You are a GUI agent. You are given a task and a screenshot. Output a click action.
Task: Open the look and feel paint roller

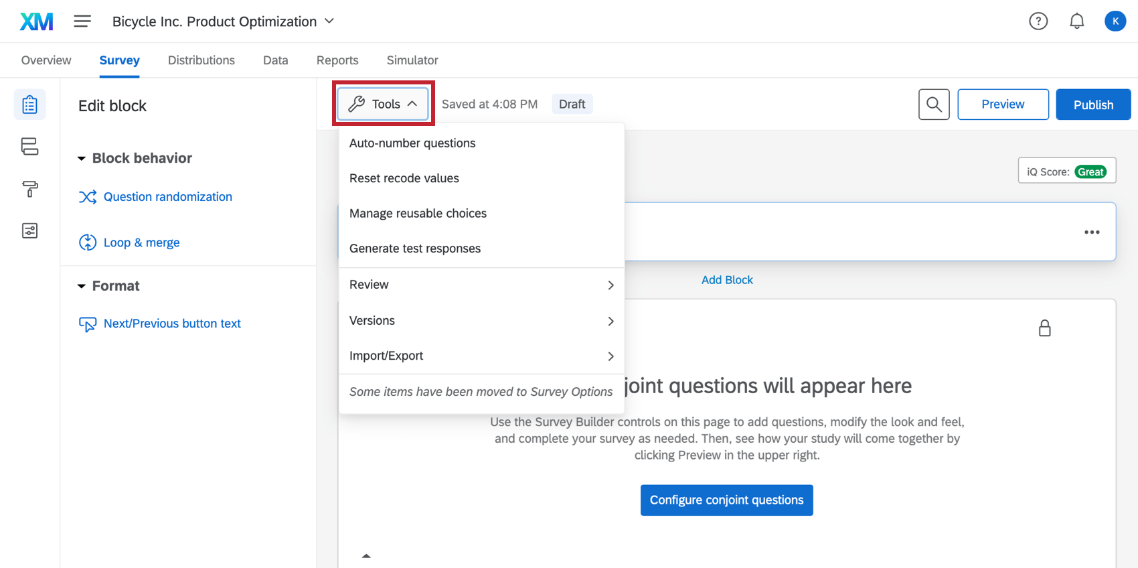point(29,189)
